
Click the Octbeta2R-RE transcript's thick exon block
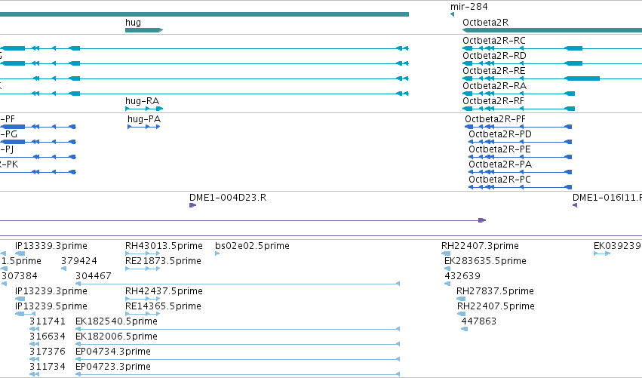(582, 78)
